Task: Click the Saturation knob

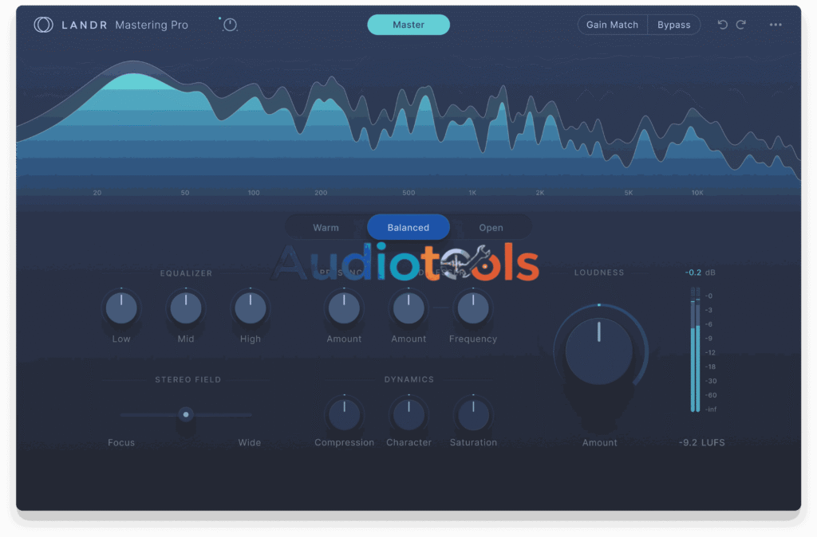Action: [x=473, y=414]
